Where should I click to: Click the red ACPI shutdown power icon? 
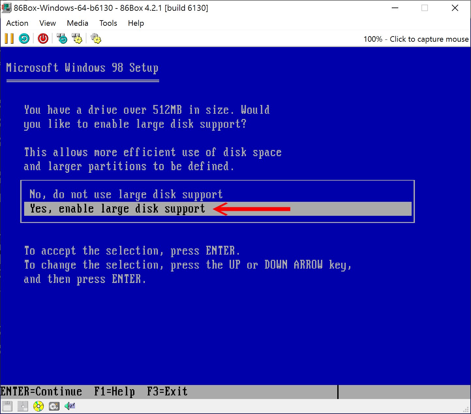click(x=43, y=38)
